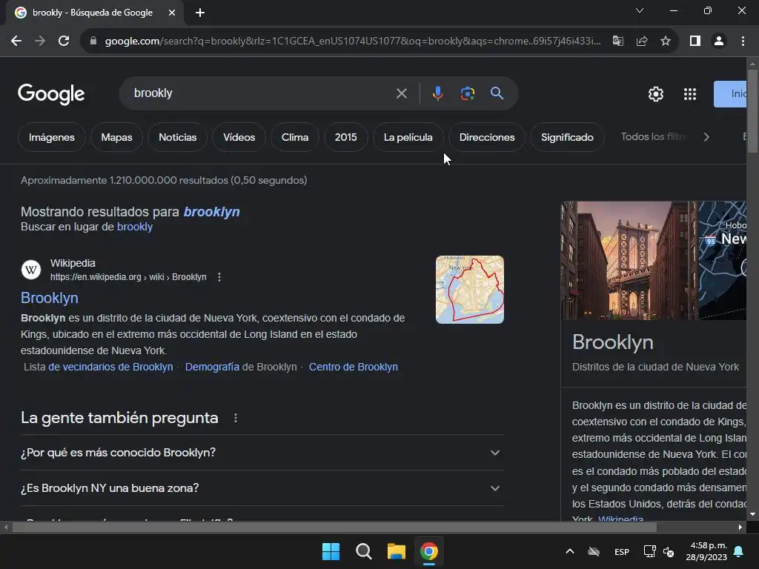Open Wikipedia result three-dot options

(219, 277)
